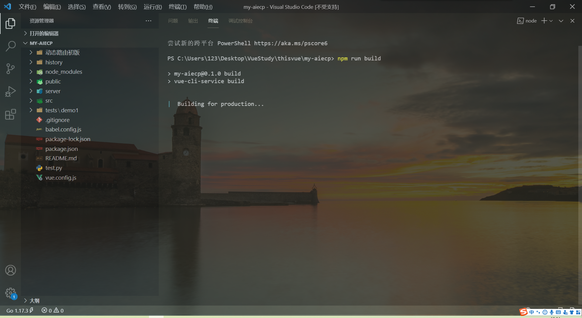Click the "npm run build" command text
Screen dimensions: 582x318
(359, 58)
